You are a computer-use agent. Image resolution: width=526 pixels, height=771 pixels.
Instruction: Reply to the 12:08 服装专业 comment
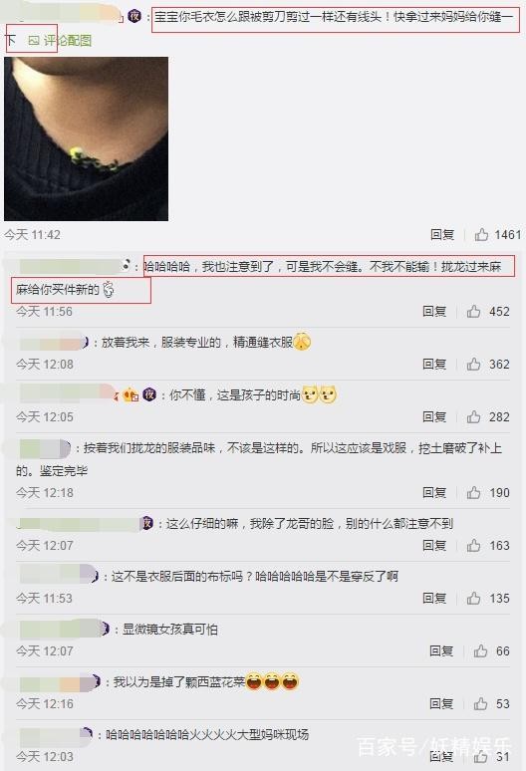click(x=434, y=364)
